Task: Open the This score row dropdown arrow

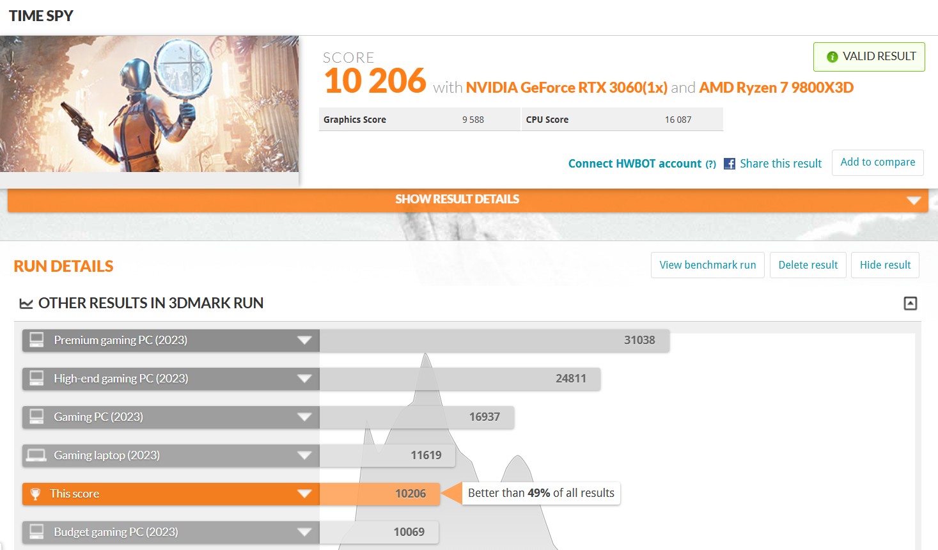Action: tap(304, 494)
